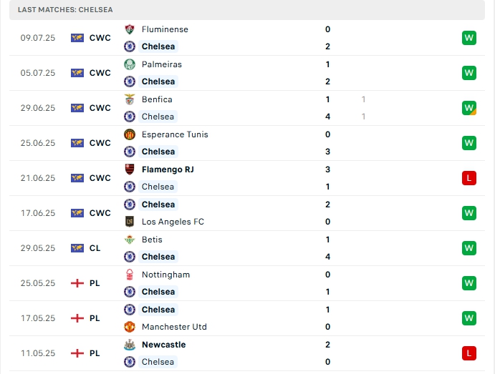This screenshot has height=374, width=495.
Task: Click the Newcastle club crest icon
Action: coord(130,345)
